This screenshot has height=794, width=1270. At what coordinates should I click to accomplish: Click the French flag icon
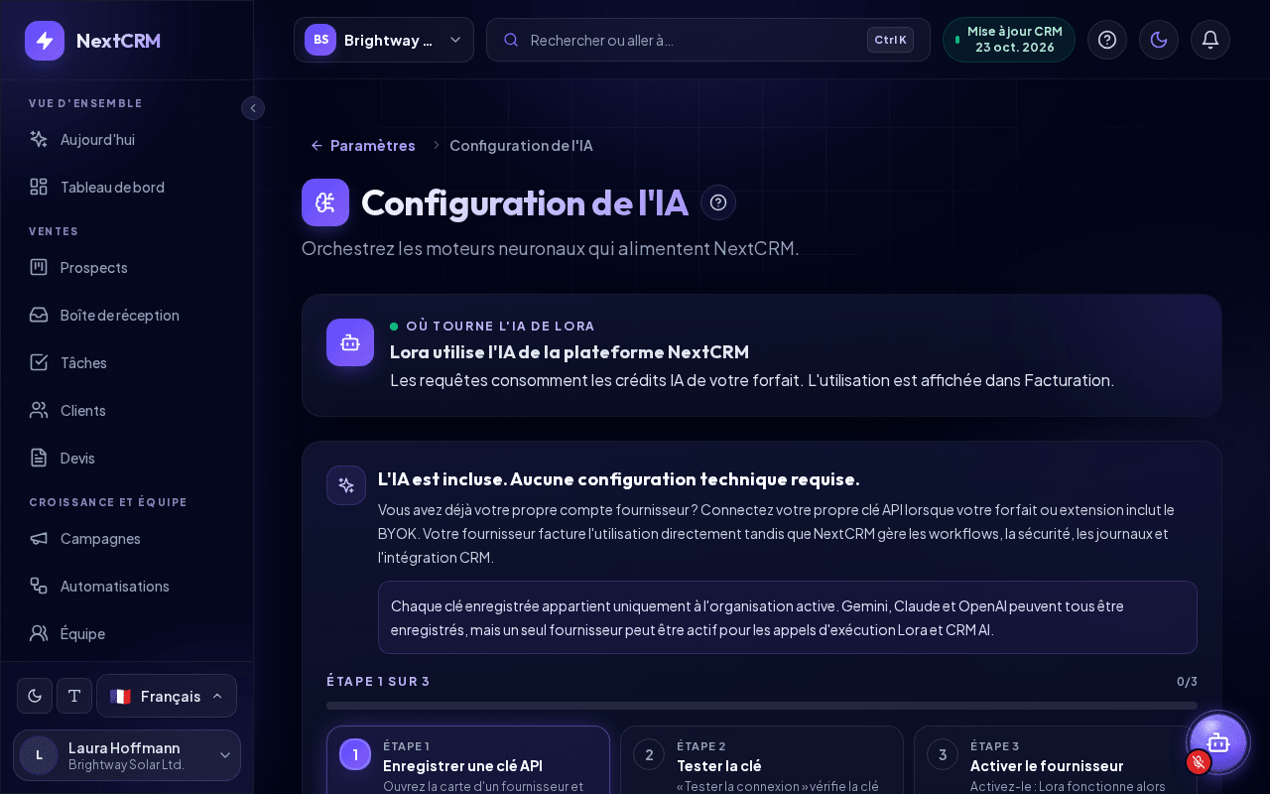(120, 696)
